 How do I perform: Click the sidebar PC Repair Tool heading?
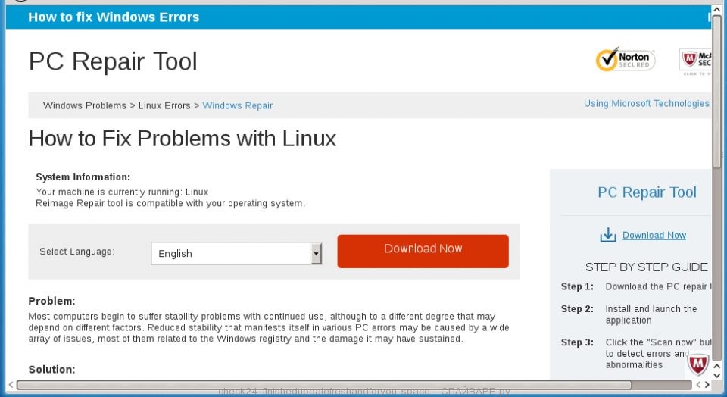(x=647, y=192)
